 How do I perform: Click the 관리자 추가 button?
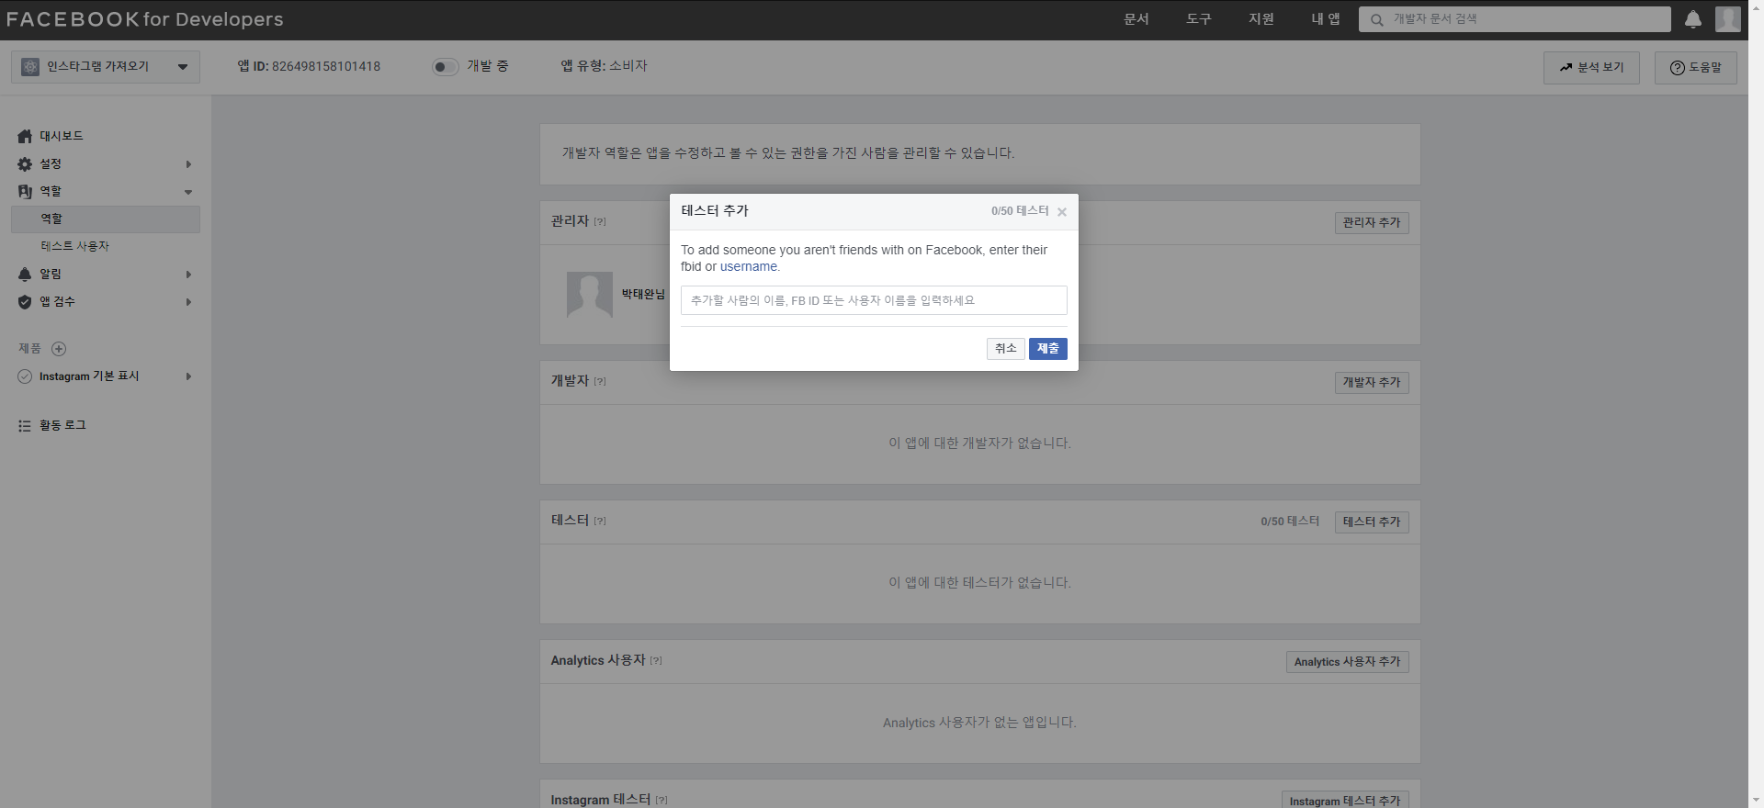(1372, 223)
